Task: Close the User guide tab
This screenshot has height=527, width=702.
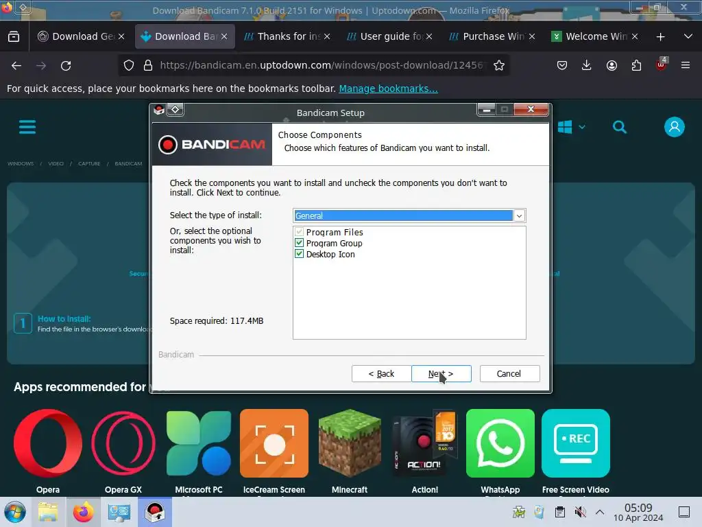Action: point(429,36)
